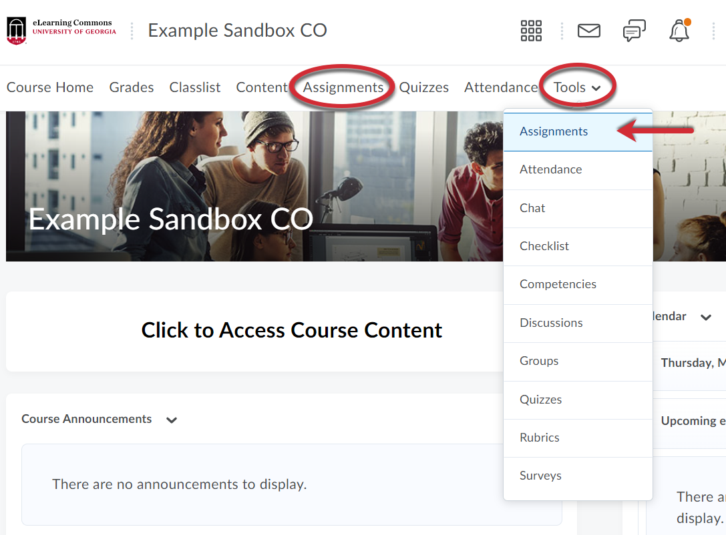Select Competencies in the Tools menu
The height and width of the screenshot is (535, 726).
tap(558, 284)
